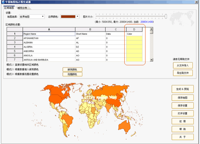Select column C header
Screen dimensions: 200x144
pyautogui.click(x=116, y=30)
